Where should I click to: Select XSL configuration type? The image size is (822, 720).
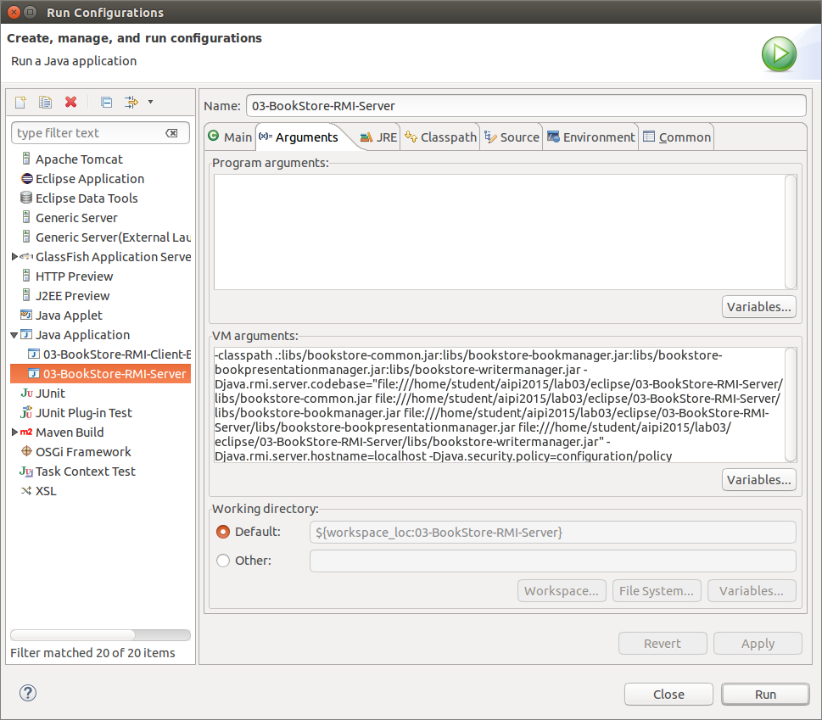pyautogui.click(x=46, y=490)
